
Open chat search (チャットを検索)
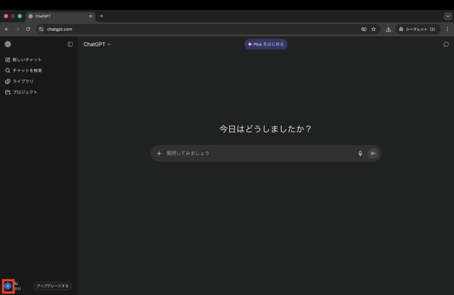click(27, 71)
